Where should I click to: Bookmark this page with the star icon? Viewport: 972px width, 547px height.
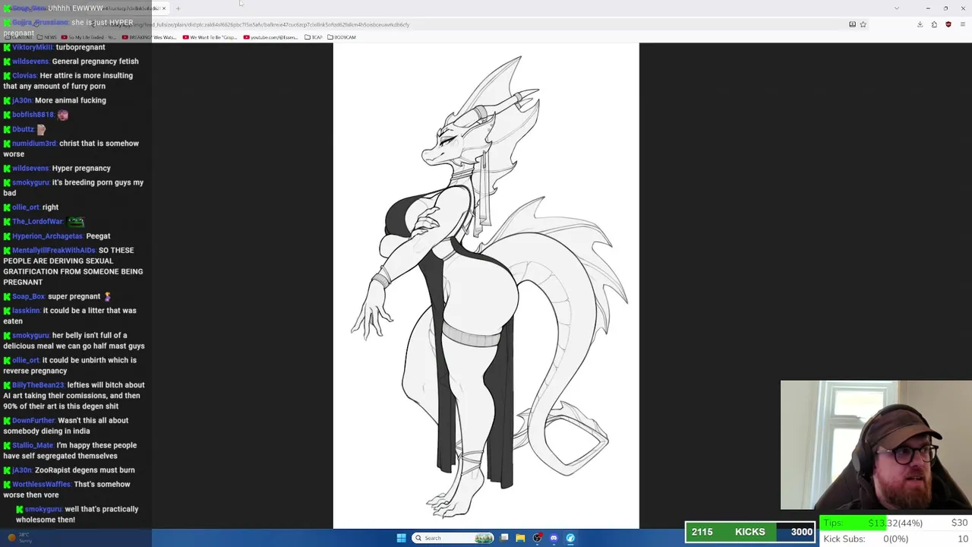coord(863,24)
